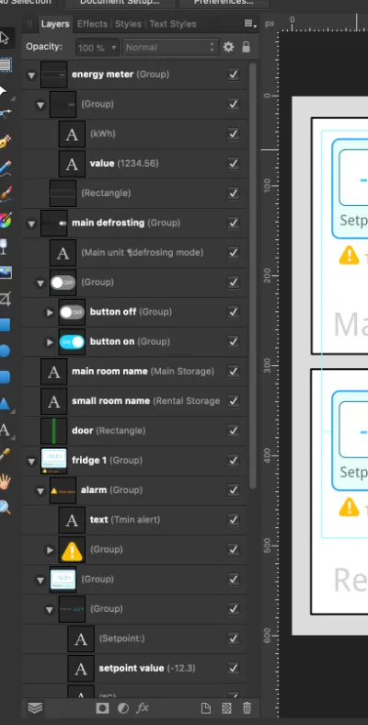Viewport: 368px width, 725px height.
Task: Hide the fridge 1 group layer
Action: click(234, 460)
